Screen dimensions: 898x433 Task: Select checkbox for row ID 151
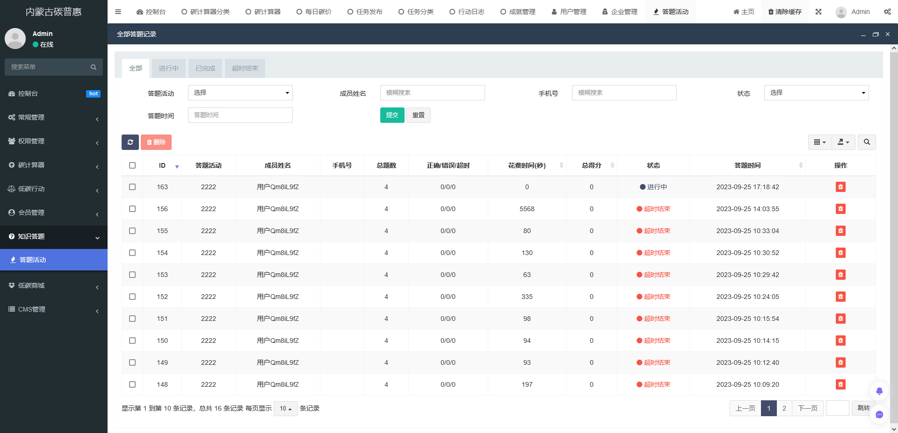coord(132,319)
